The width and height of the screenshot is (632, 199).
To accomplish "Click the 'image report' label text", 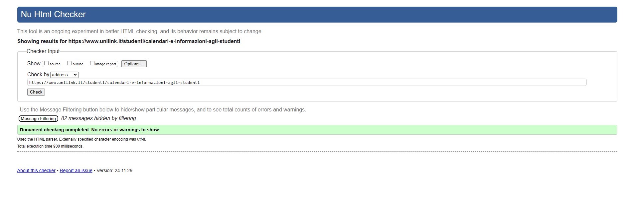I will (106, 64).
